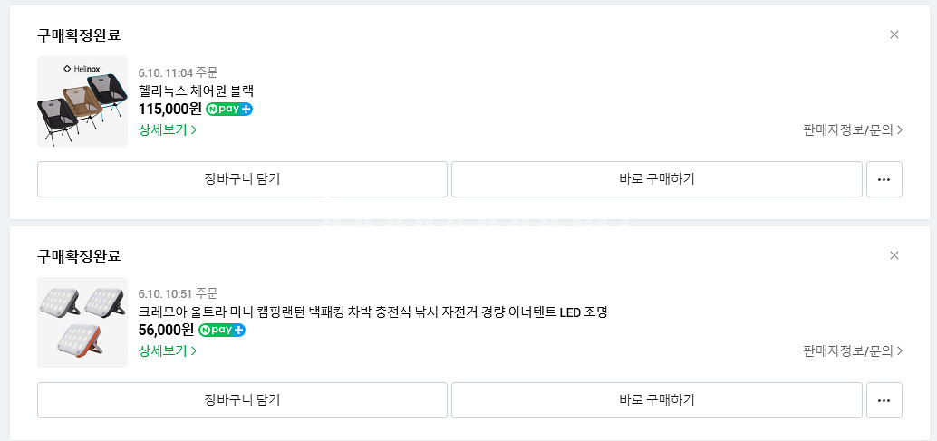
Task: Dismiss the Helinox chair order card
Action: 894,34
